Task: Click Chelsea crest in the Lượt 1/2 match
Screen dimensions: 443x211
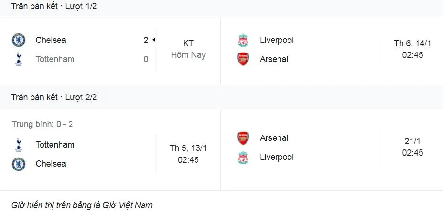Action: (19, 40)
